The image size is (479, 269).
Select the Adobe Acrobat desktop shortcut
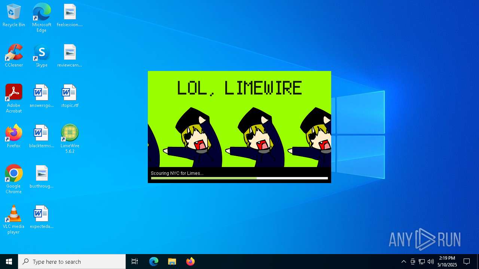coord(14,99)
